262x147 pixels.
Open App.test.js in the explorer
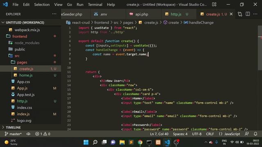tap(26, 95)
